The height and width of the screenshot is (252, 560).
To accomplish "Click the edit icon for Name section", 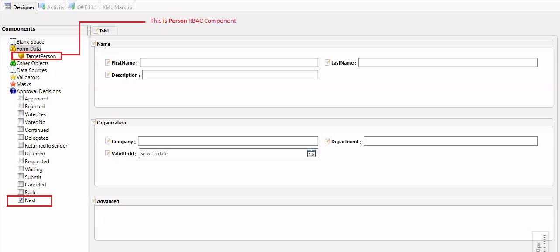I will click(x=93, y=44).
